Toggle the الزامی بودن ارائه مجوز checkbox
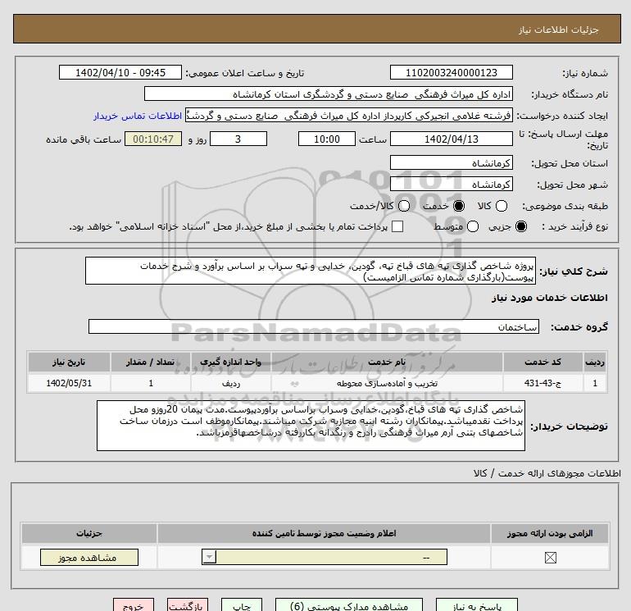This screenshot has width=631, height=611. pyautogui.click(x=550, y=558)
